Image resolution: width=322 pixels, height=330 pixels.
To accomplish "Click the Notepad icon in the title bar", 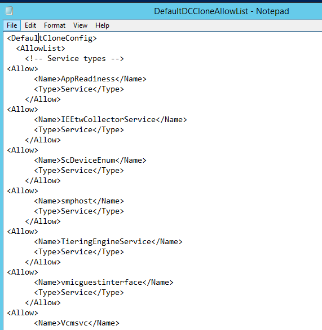I will point(9,11).
